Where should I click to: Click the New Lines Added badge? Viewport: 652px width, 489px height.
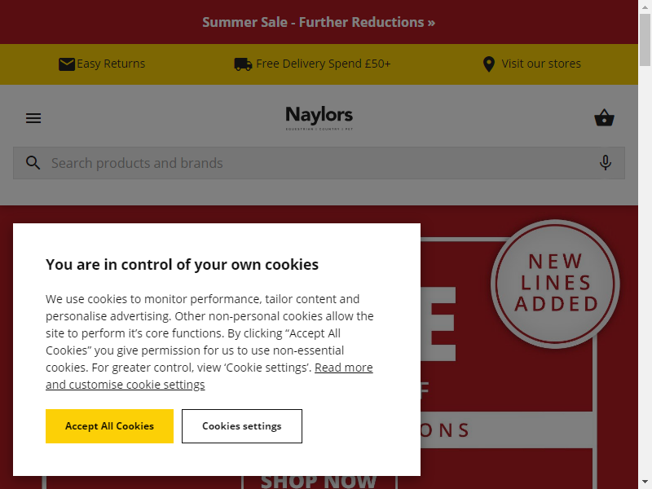(555, 284)
